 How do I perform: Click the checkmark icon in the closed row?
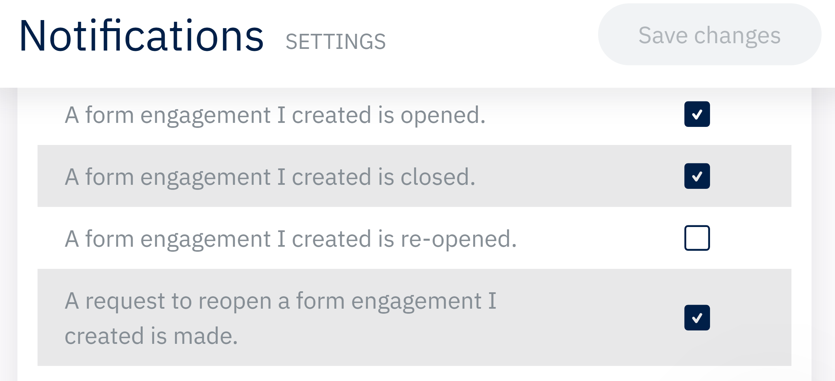click(697, 176)
